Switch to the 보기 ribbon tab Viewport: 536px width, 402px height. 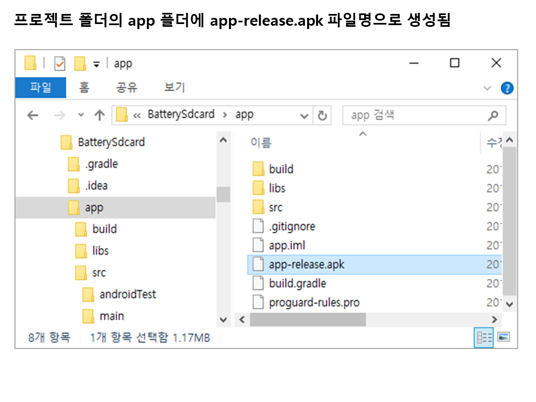click(174, 88)
